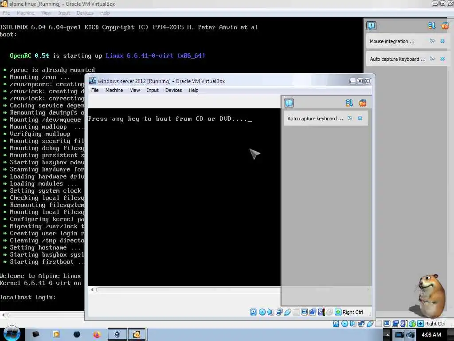The image size is (454, 341).
Task: Click Right Ctrl host key label in windows server window
Action: pyautogui.click(x=352, y=312)
